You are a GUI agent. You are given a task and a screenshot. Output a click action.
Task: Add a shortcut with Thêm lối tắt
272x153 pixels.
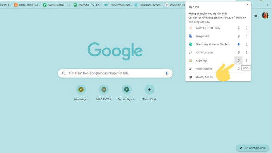click(x=150, y=93)
